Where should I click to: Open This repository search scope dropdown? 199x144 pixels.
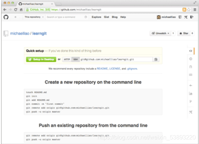[34, 17]
